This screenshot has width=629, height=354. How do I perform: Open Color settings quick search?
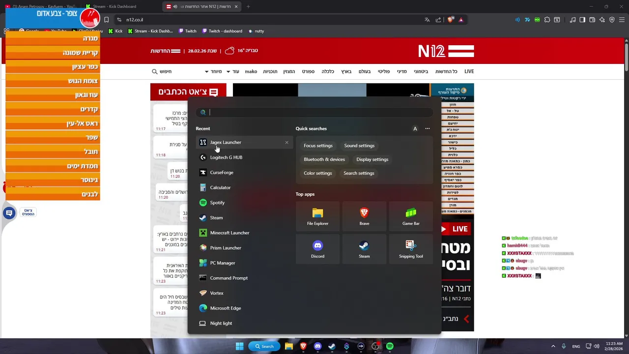click(318, 173)
